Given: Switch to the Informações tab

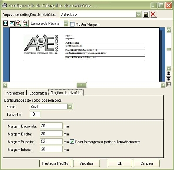Looking at the screenshot, I should [x=15, y=93].
